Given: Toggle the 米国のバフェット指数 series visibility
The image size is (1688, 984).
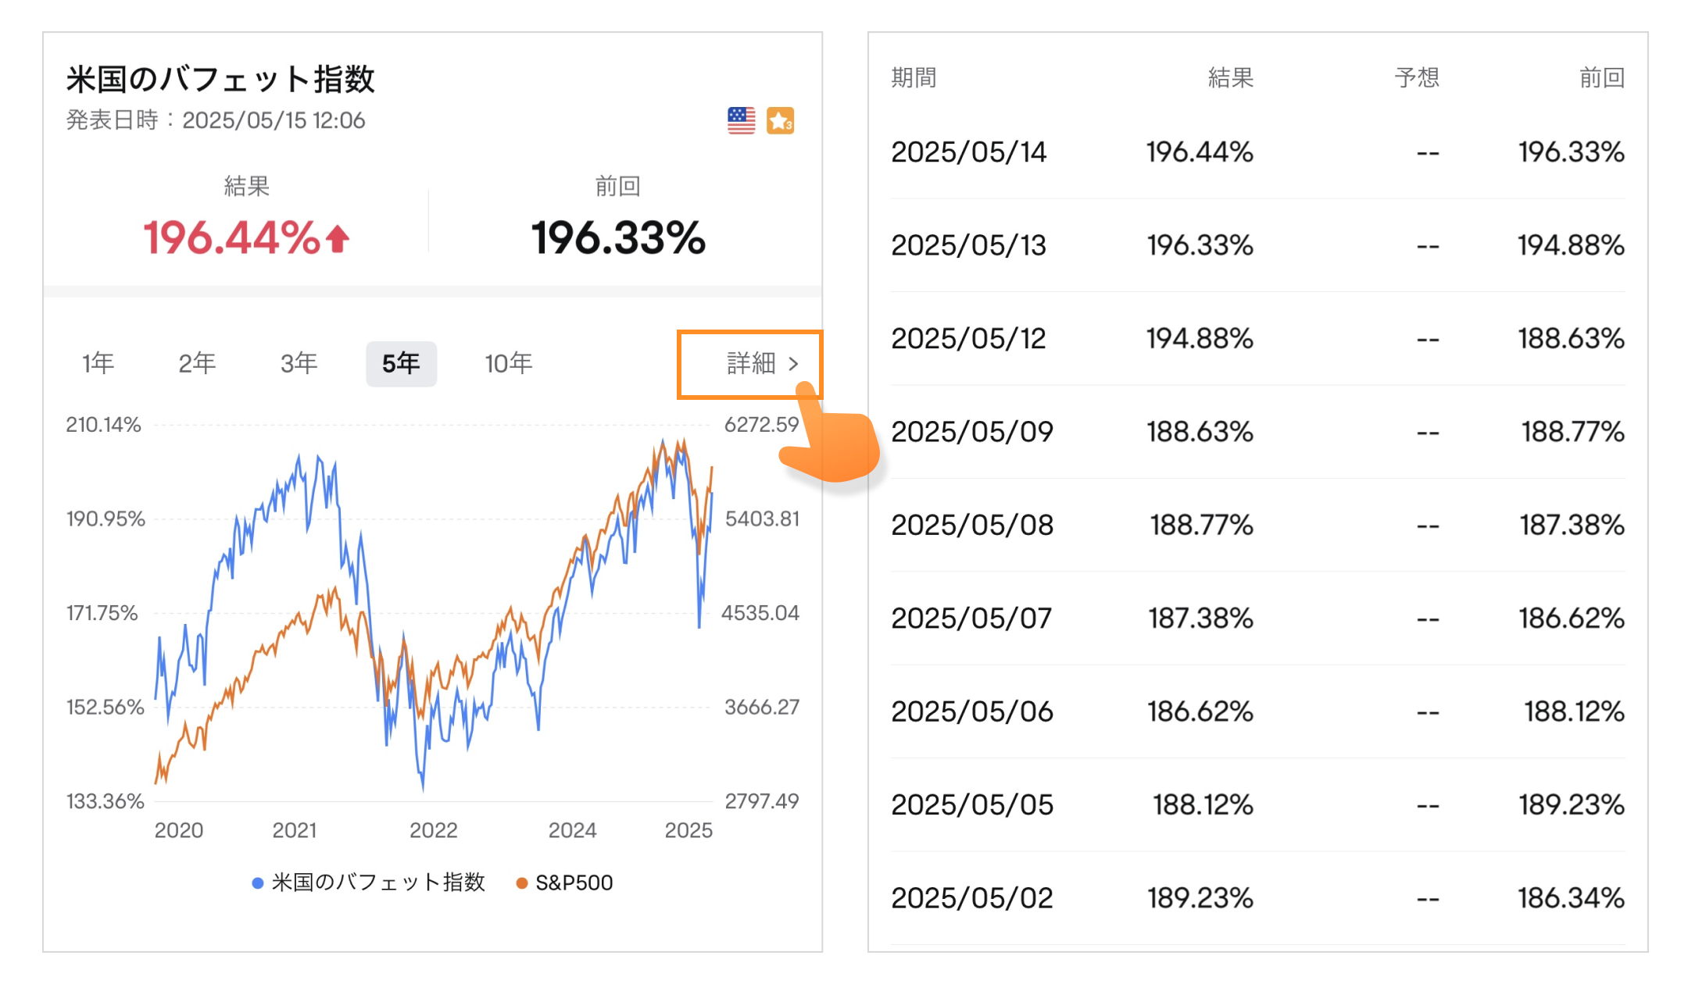Looking at the screenshot, I should tap(367, 882).
